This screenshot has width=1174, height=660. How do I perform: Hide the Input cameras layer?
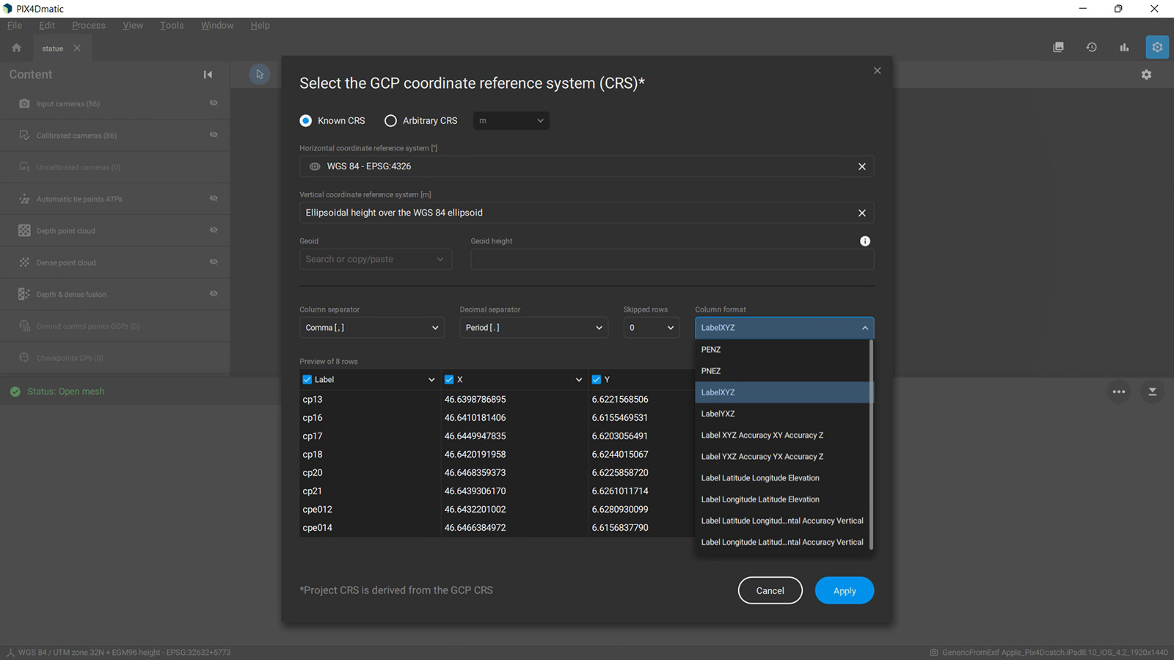(x=214, y=103)
